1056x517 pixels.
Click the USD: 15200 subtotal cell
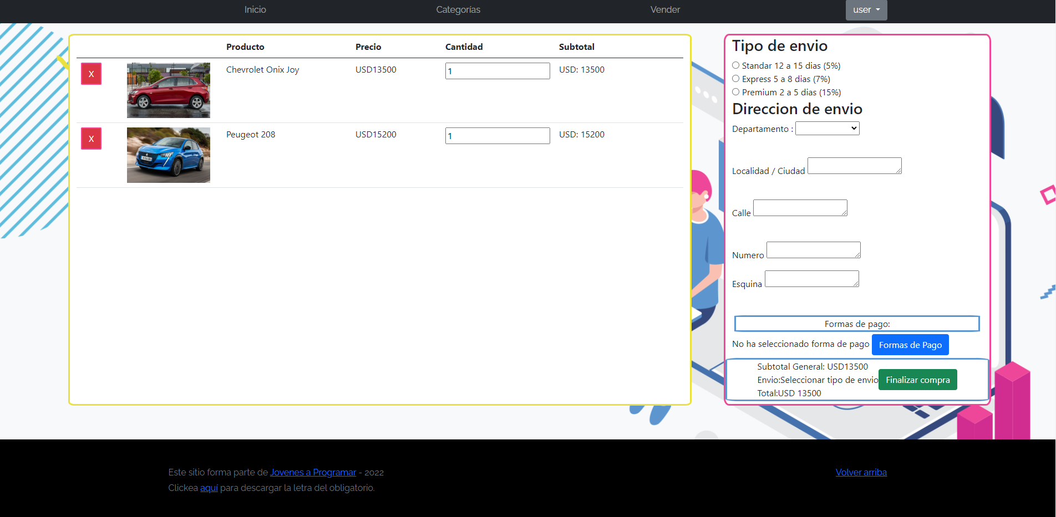[582, 134]
